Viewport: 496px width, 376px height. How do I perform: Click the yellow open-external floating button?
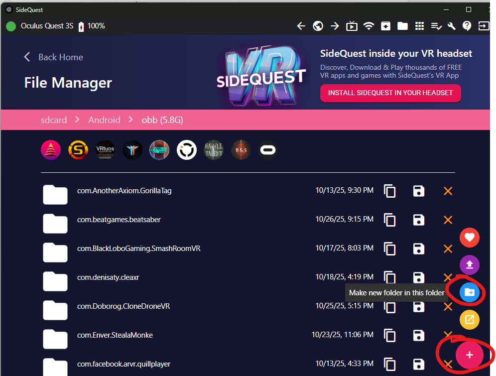[470, 320]
